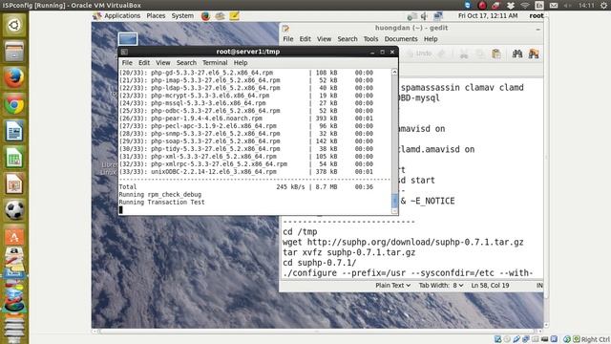The height and width of the screenshot is (344, 611).
Task: Open the guest Applications menu
Action: coord(116,16)
